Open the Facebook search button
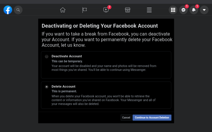 [x=18, y=10]
